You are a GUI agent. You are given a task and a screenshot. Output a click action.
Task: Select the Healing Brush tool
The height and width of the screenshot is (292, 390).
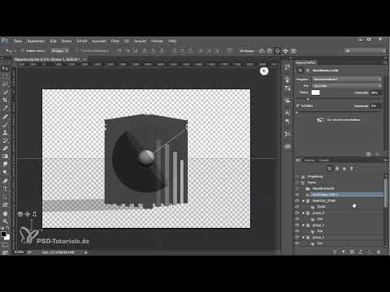5,117
